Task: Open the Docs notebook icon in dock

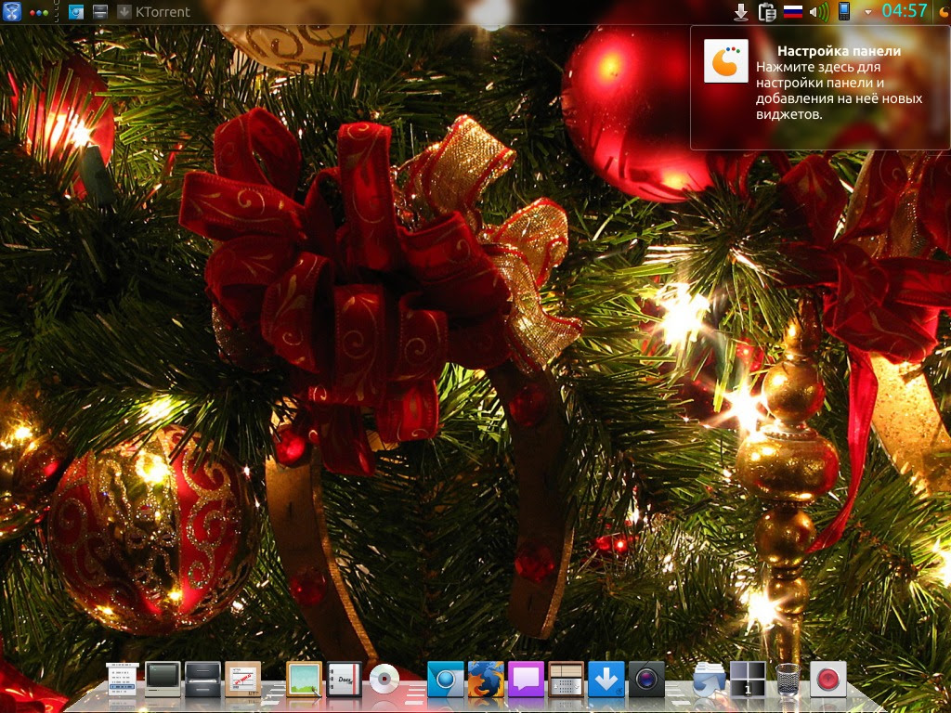Action: (x=344, y=679)
